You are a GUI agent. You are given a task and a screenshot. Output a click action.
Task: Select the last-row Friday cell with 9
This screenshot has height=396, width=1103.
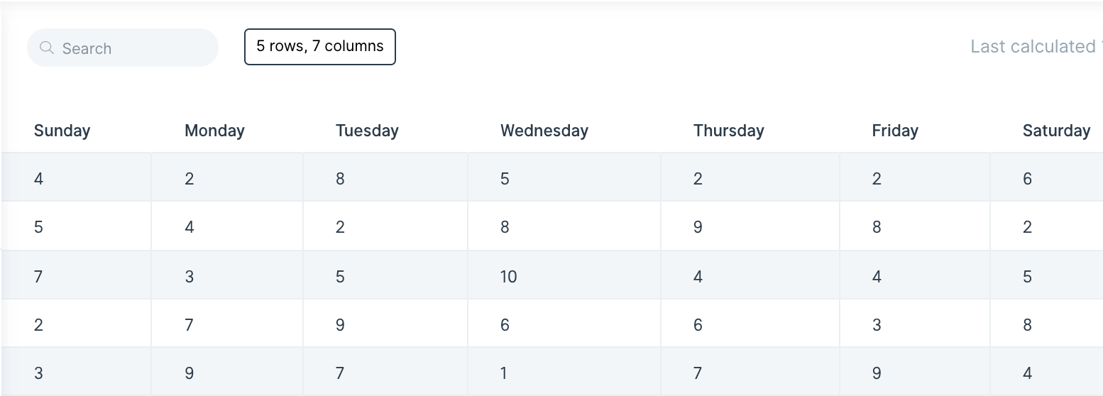[915, 372]
